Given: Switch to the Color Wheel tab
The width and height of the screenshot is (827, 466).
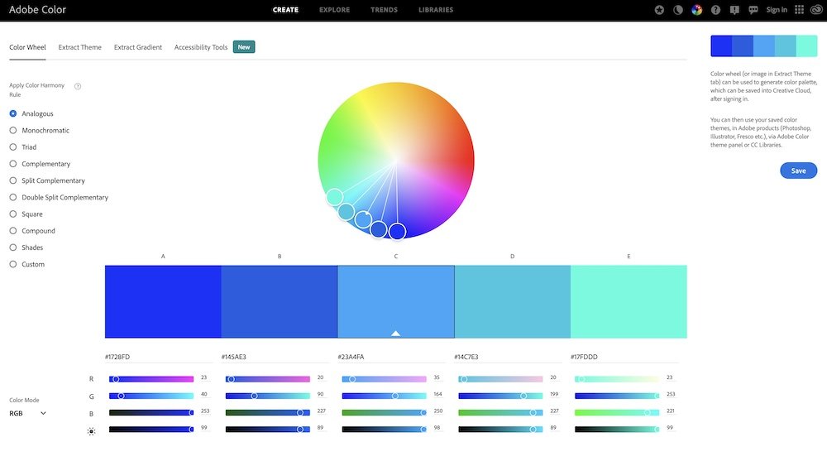Looking at the screenshot, I should 27,47.
